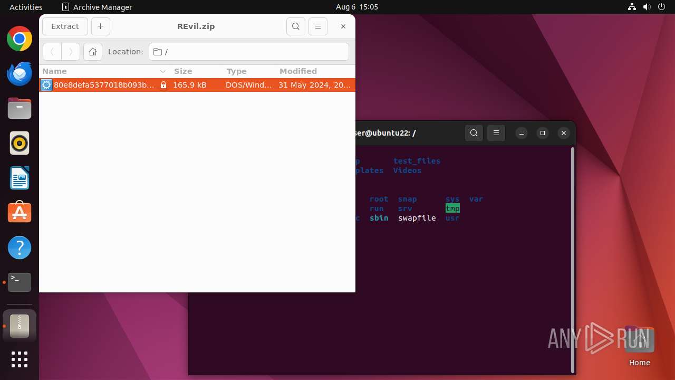Screen dimensions: 675x380
Task: Click the power icon in top bar
Action: tap(662, 7)
